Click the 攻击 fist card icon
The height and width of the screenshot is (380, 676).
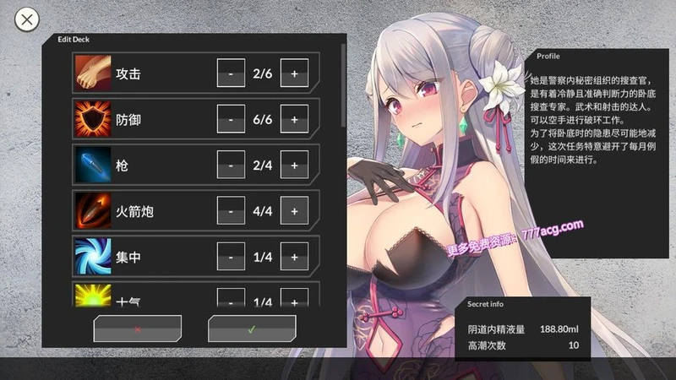93,73
